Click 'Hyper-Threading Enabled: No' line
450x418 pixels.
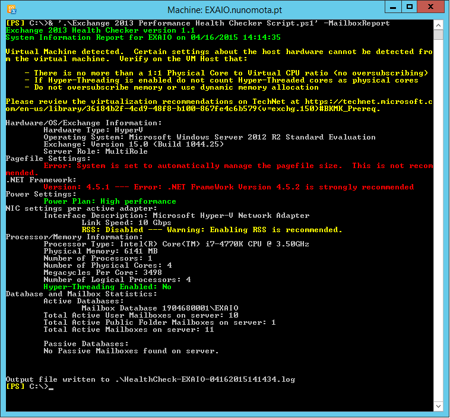tap(107, 287)
